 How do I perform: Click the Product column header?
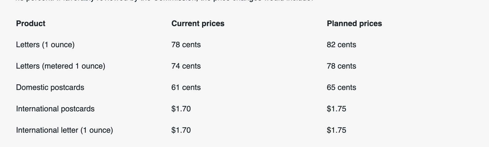click(x=31, y=23)
